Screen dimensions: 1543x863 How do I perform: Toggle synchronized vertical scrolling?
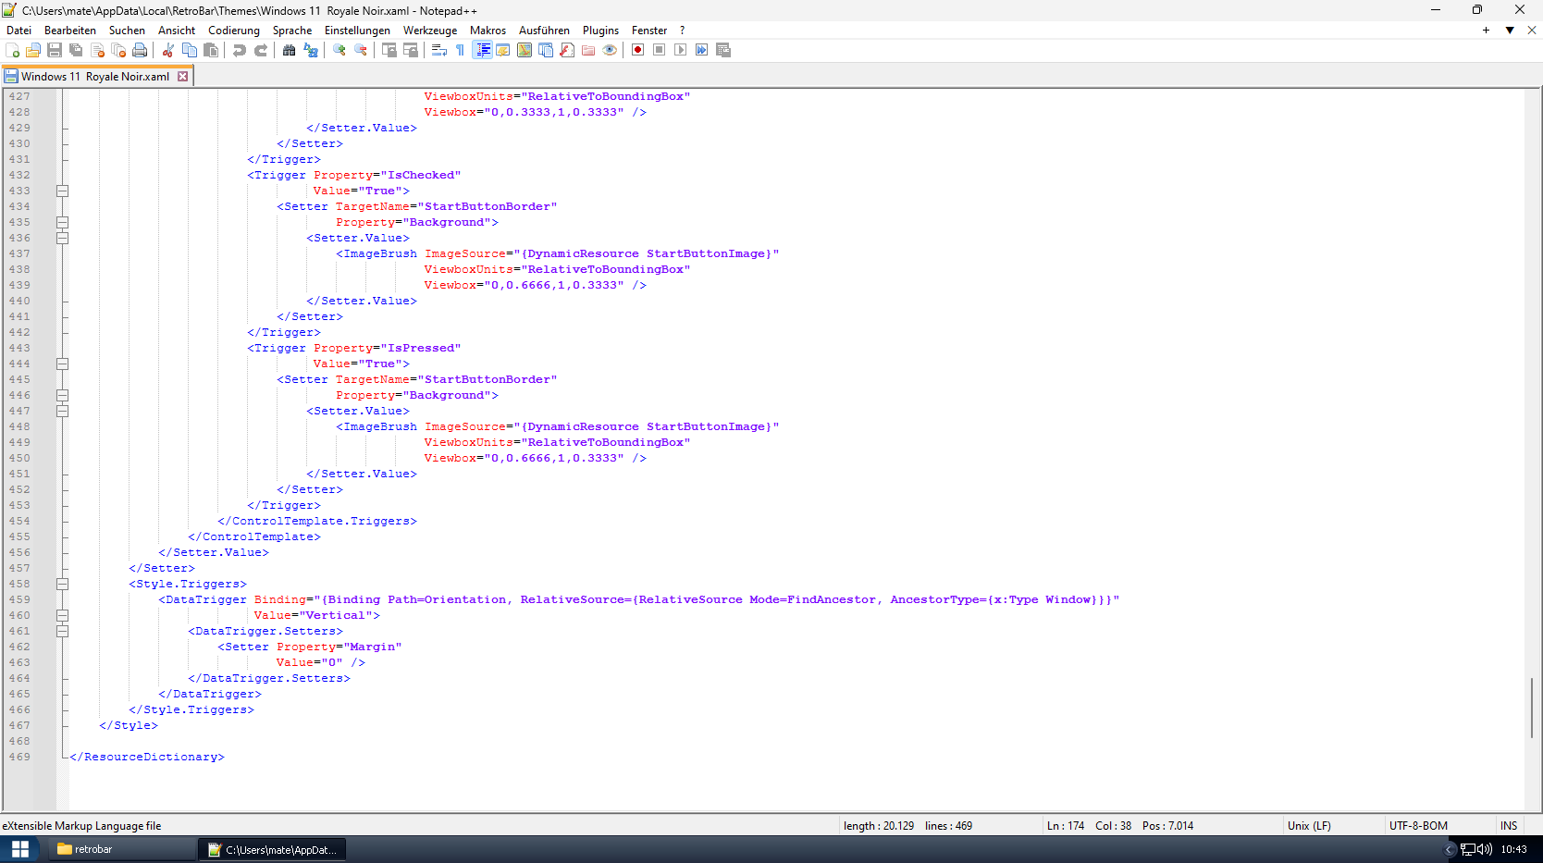[389, 50]
